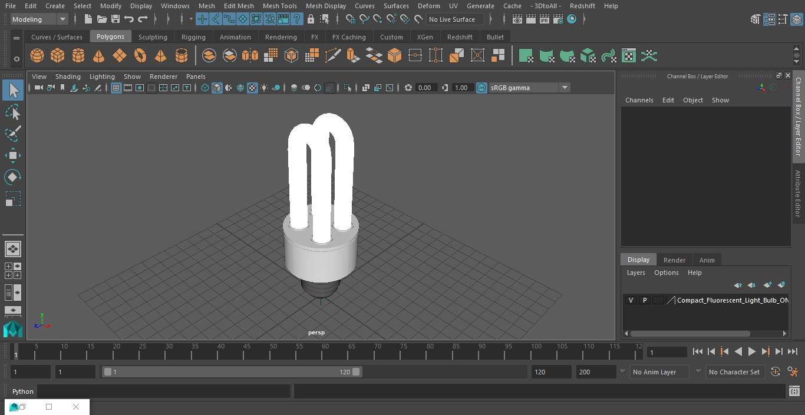This screenshot has width=805, height=415.
Task: Create a polygon sphere from the shelf
Action: (x=37, y=56)
